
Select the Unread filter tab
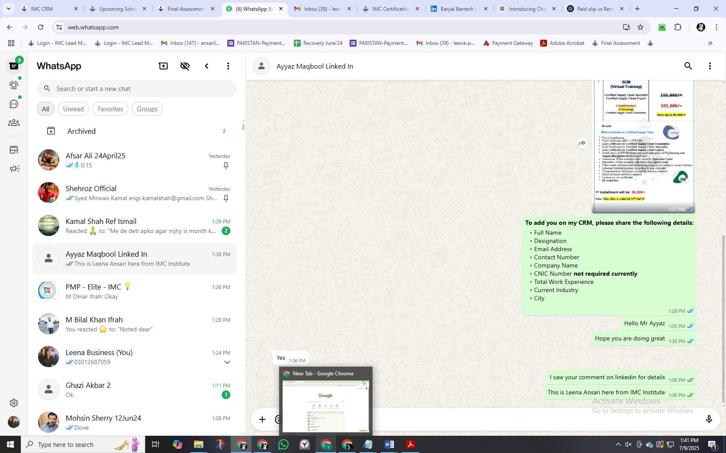[73, 109]
